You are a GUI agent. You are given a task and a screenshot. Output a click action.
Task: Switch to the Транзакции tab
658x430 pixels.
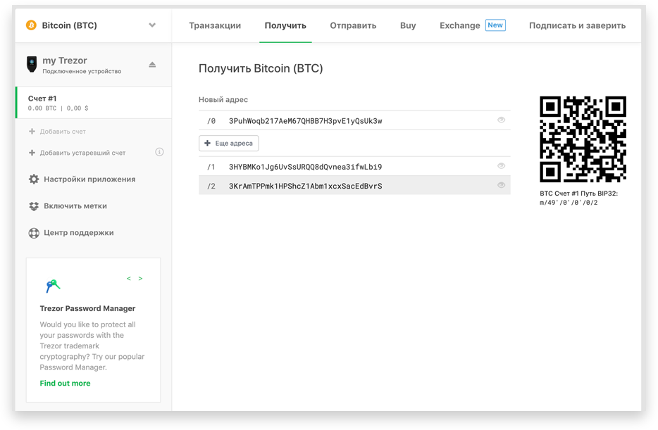(215, 25)
